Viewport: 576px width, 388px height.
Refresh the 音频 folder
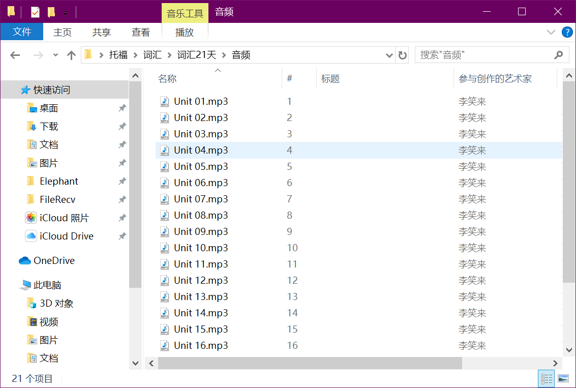click(402, 55)
